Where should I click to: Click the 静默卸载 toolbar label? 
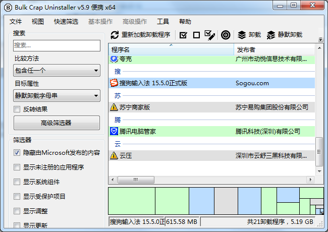(x=290, y=35)
